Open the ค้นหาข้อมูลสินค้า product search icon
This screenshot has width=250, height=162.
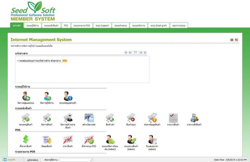coord(152,118)
